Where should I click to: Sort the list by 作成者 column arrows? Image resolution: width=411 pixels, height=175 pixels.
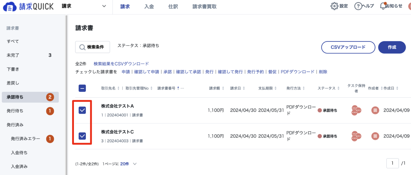click(x=382, y=88)
